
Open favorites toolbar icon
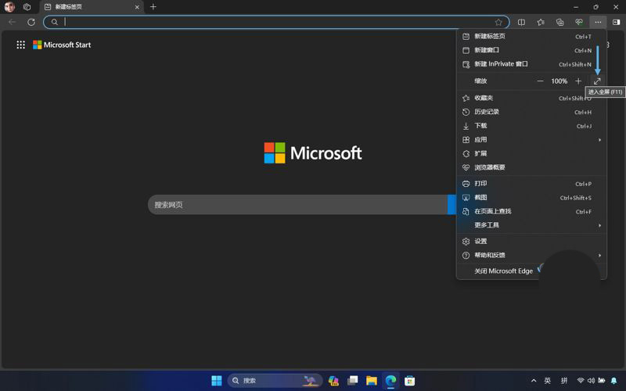point(541,23)
